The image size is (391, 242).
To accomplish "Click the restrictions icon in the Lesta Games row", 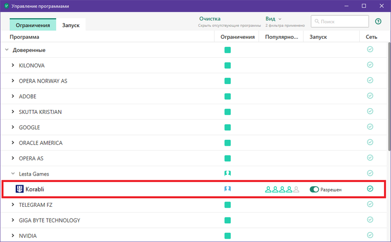I will [x=227, y=173].
